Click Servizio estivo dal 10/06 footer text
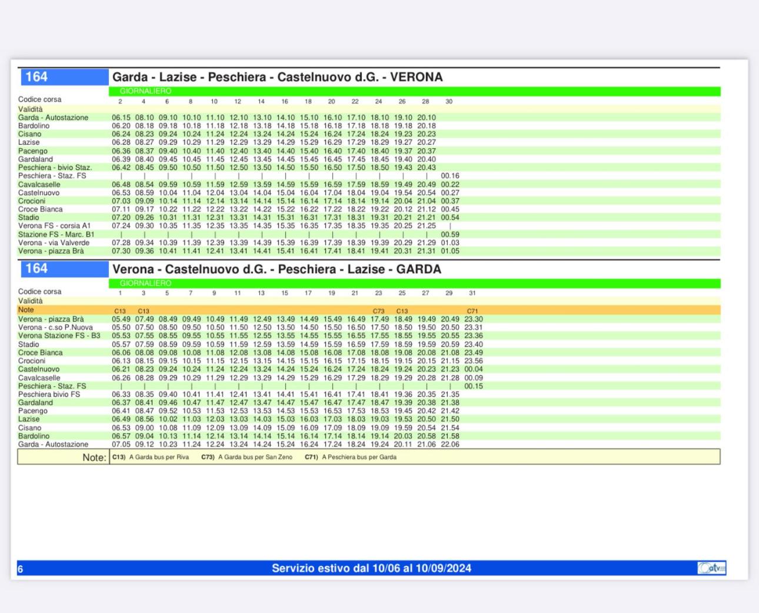 coord(371,568)
